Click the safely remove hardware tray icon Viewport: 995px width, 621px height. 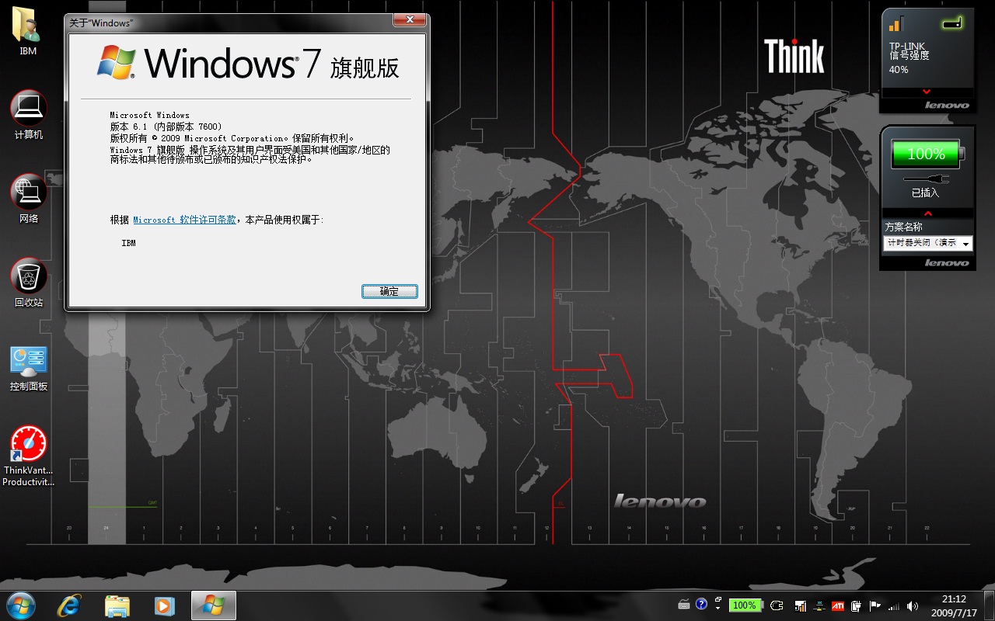(x=856, y=606)
